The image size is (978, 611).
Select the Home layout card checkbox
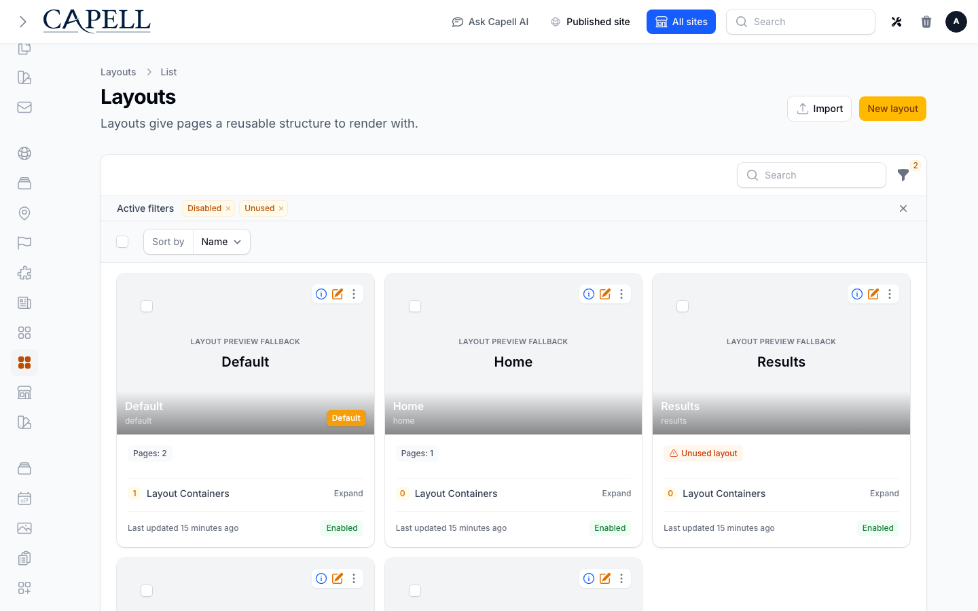[x=415, y=306]
